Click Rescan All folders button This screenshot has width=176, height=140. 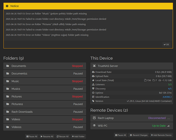point(63,136)
